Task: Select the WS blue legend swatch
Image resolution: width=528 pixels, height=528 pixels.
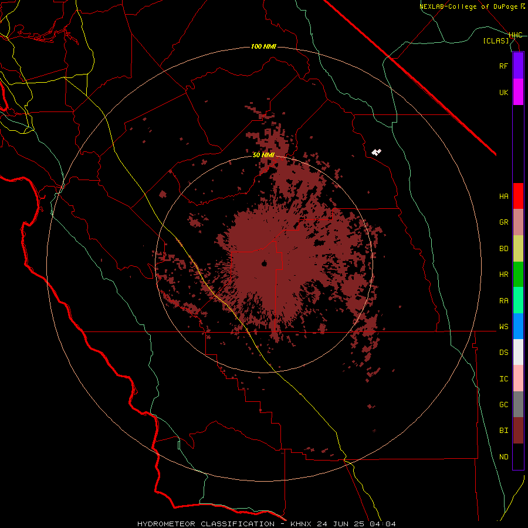Action: (518, 326)
